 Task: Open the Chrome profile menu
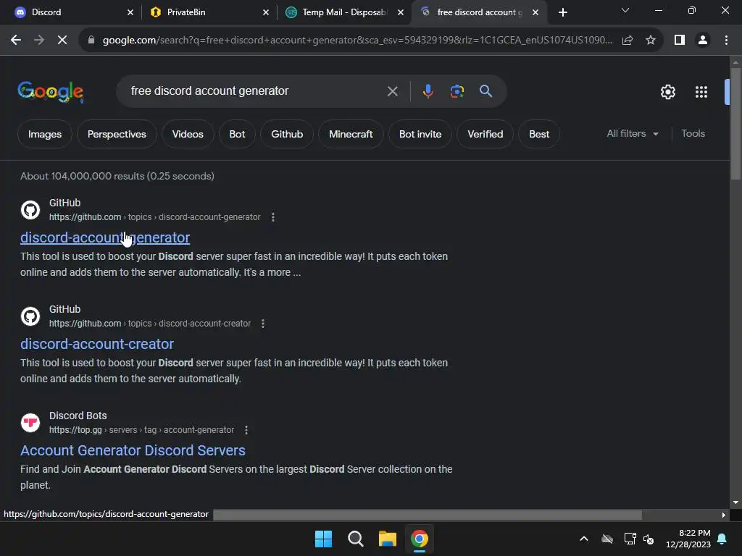click(x=703, y=41)
